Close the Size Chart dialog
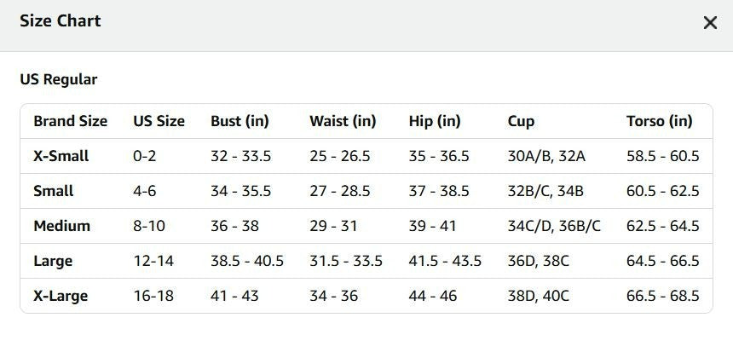This screenshot has height=358, width=733. tap(710, 22)
